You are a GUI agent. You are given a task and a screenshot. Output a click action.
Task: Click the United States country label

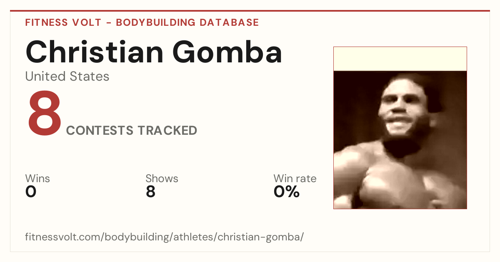tap(67, 77)
